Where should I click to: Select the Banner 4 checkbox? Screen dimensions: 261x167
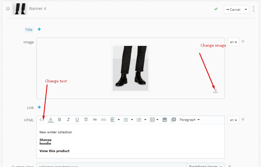pyautogui.click(x=8, y=9)
